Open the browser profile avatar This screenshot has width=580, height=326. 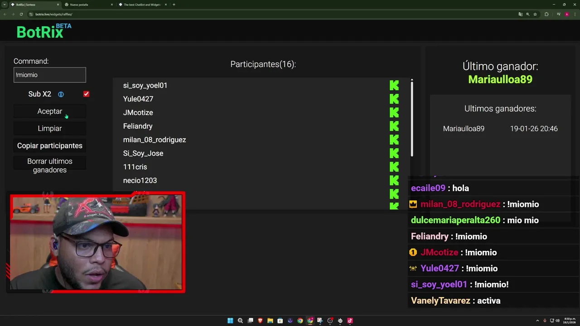click(x=566, y=14)
